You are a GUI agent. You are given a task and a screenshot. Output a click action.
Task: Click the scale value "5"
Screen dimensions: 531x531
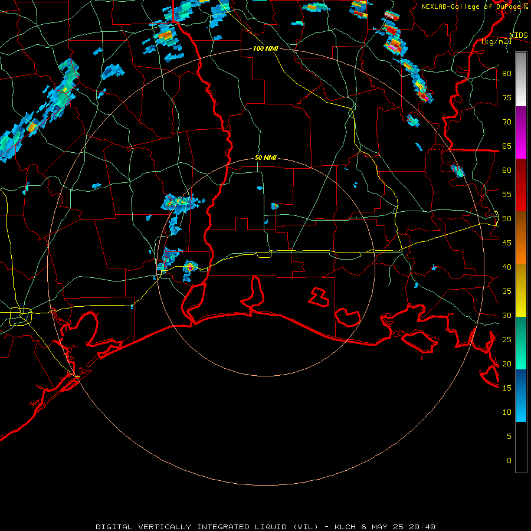[x=509, y=437]
